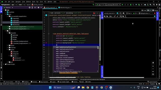Click Select Opened File target icon
Viewport: 161px width, 90px height.
tap(30, 7)
